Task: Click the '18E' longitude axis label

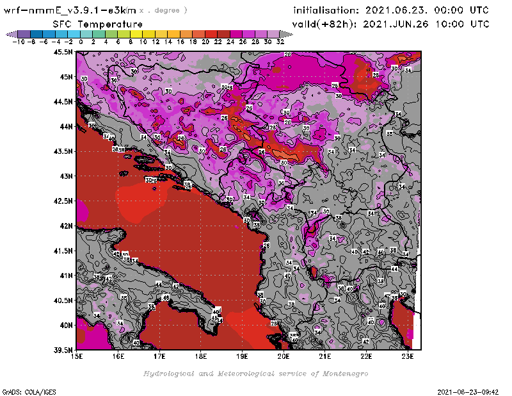Action: click(x=201, y=356)
